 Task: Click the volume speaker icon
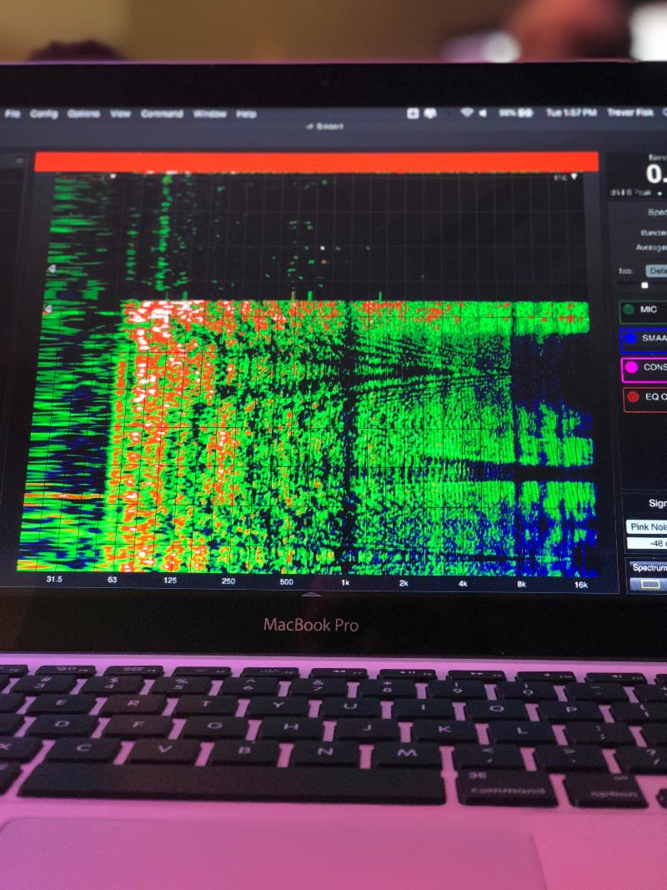tap(482, 113)
